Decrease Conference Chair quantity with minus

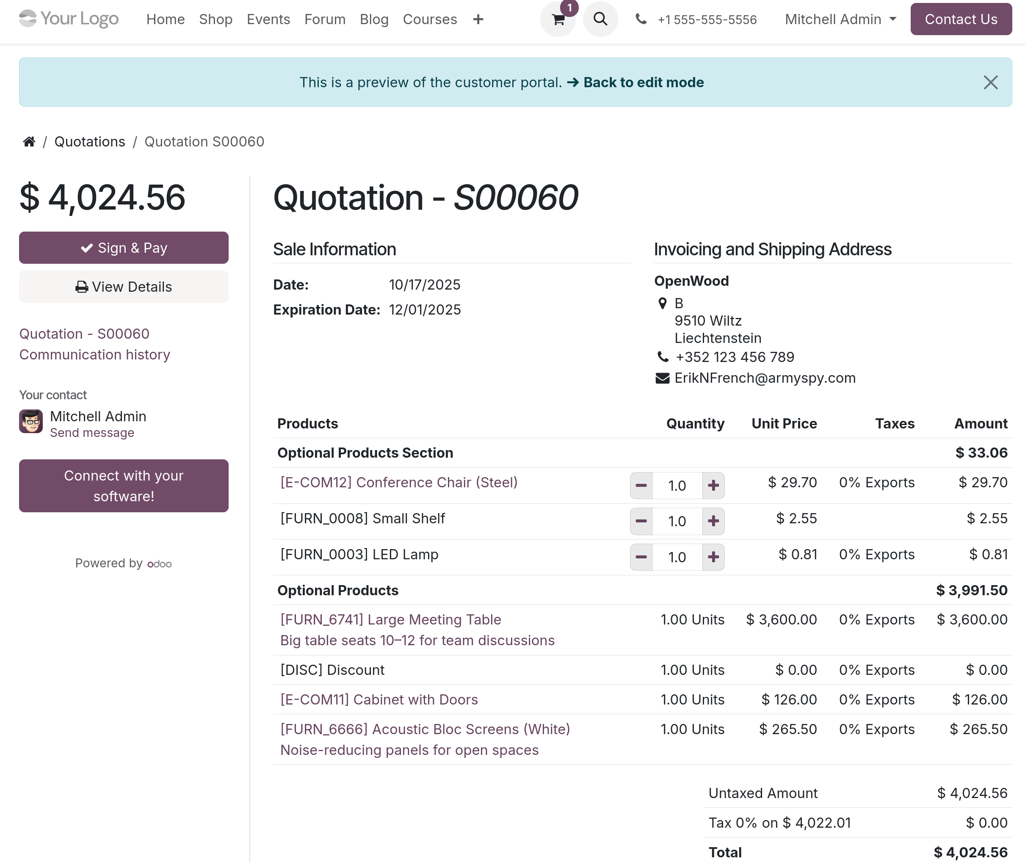(x=641, y=486)
